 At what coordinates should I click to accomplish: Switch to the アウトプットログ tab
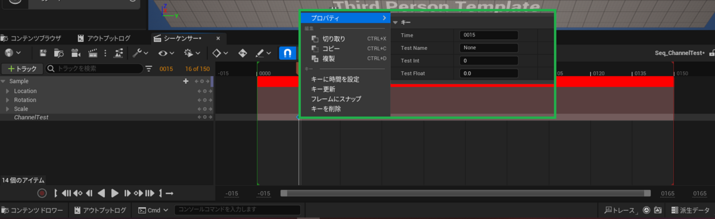click(104, 38)
